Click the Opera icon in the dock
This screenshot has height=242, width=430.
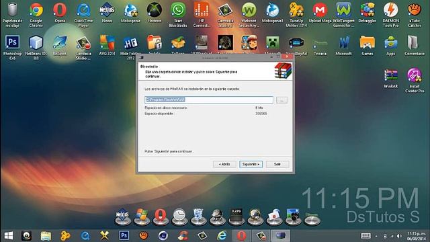point(161,216)
